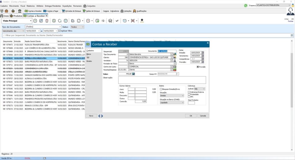
Task: Click the icon beside Receita/Despesa field
Action: tap(175, 70)
